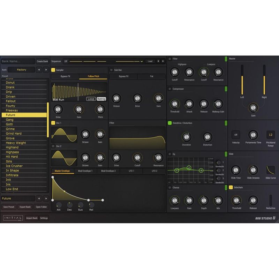Click the Sub Osc Octave knob
This screenshot has width=279, height=279.
116,98
